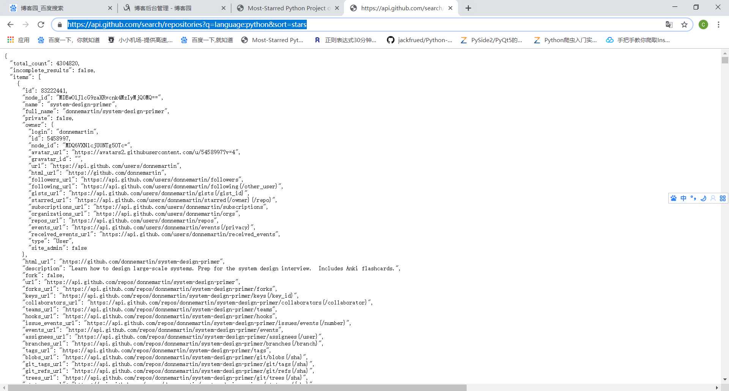Go forward to the next page
Image resolution: width=729 pixels, height=391 pixels.
25,25
